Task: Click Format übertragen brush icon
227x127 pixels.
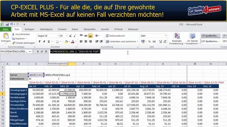Action: pos(13,43)
